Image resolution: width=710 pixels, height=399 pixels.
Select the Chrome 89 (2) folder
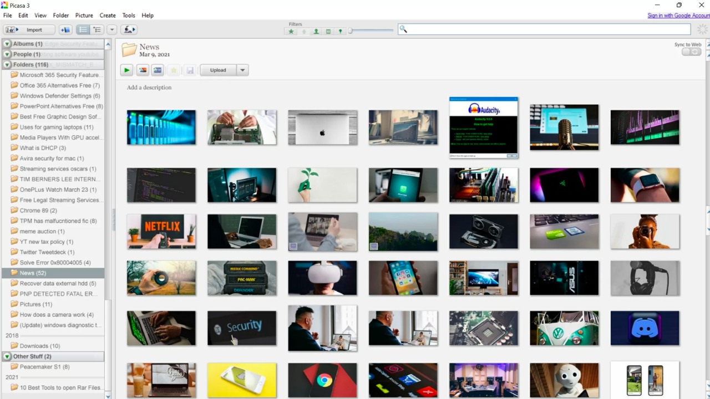tap(38, 211)
